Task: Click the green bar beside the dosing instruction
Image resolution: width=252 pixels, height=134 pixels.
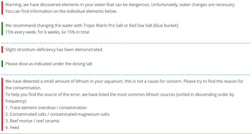Action: [2, 64]
